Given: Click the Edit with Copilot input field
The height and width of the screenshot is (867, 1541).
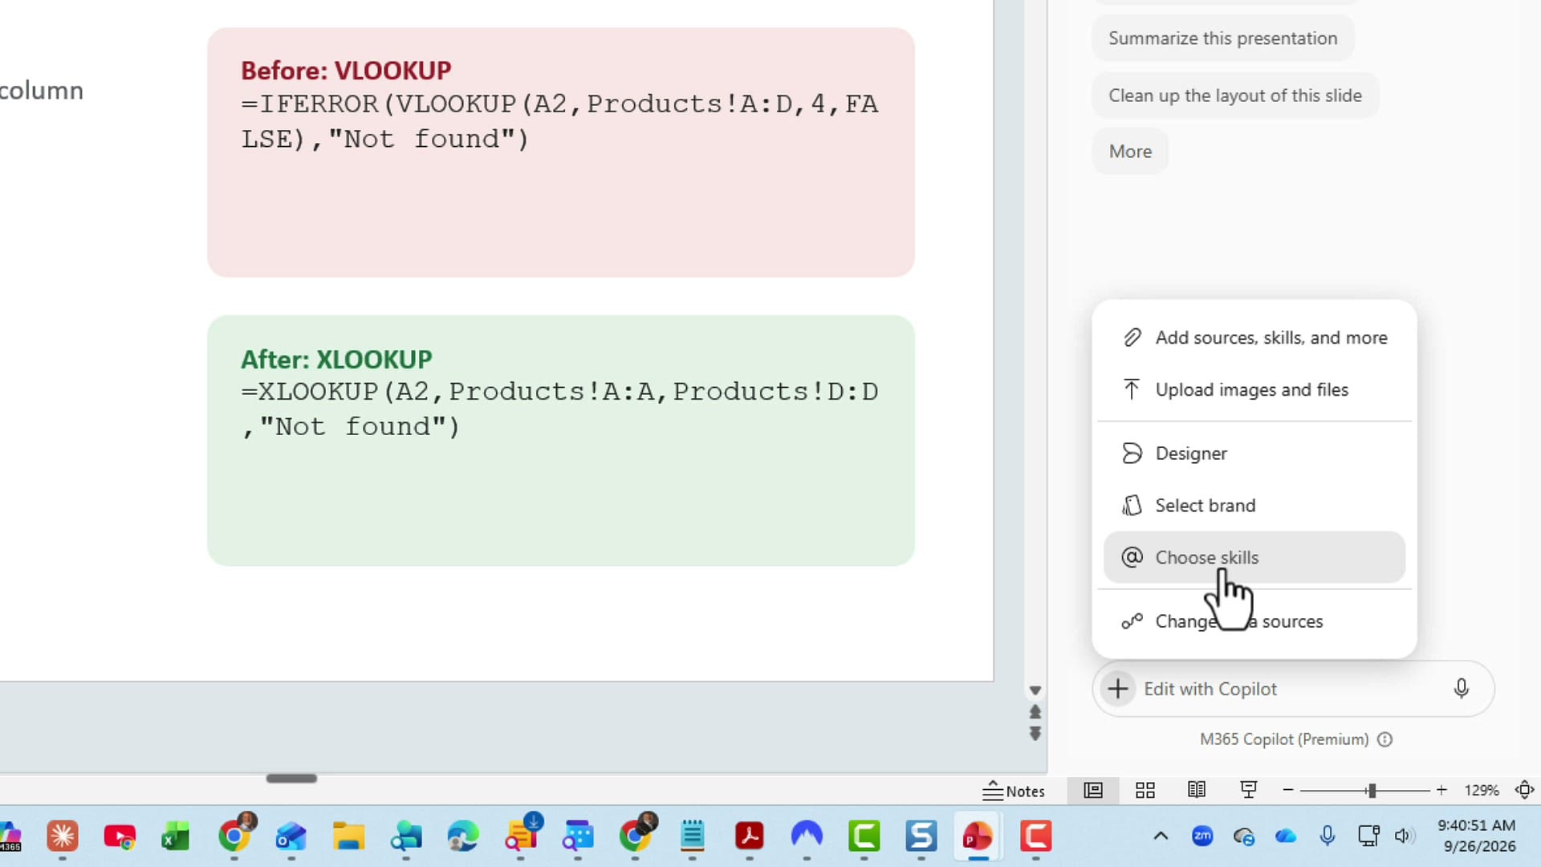Looking at the screenshot, I should 1292,689.
